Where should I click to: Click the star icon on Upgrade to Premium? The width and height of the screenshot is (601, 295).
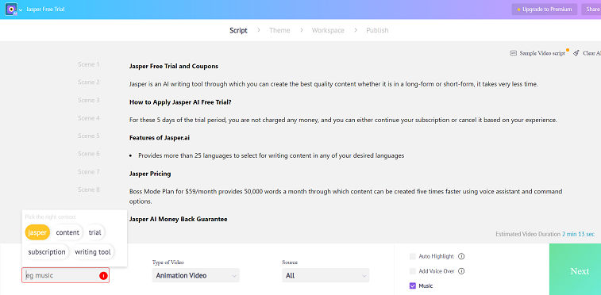tap(518, 10)
